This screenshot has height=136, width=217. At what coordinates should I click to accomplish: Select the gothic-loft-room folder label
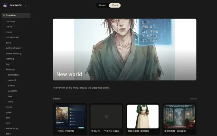14,48
